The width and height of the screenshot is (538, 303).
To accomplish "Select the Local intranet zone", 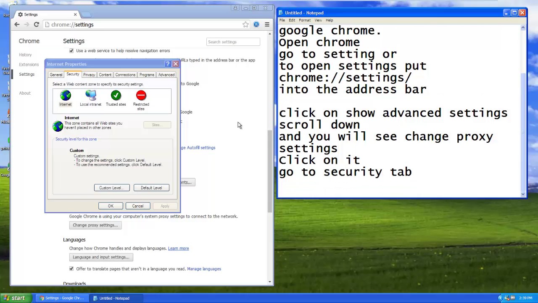I will [90, 98].
